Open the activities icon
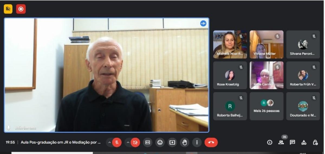The image size is (325, 154). (304, 142)
